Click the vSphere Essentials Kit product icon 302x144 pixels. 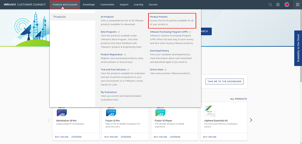209,111
